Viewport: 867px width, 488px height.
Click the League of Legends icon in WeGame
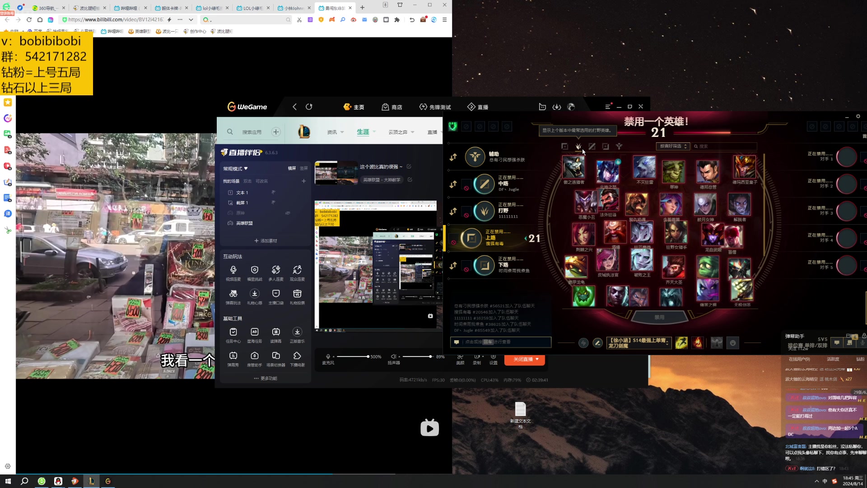[304, 131]
